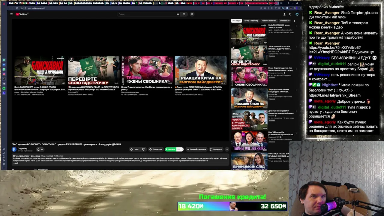Click the chat username 'Nightbot'
The image size is (384, 216).
(x=330, y=85)
